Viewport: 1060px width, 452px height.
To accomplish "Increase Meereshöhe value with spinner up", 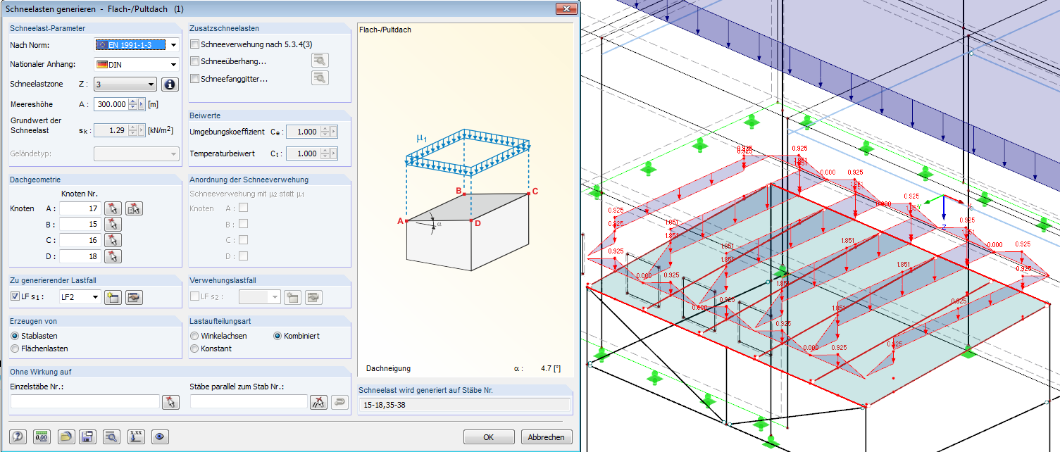I will coord(132,101).
